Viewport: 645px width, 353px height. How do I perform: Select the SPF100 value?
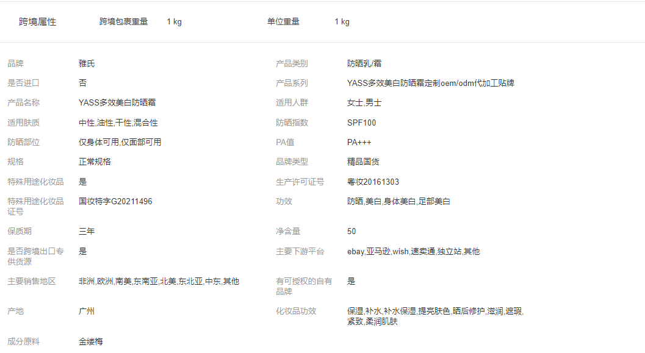[362, 123]
